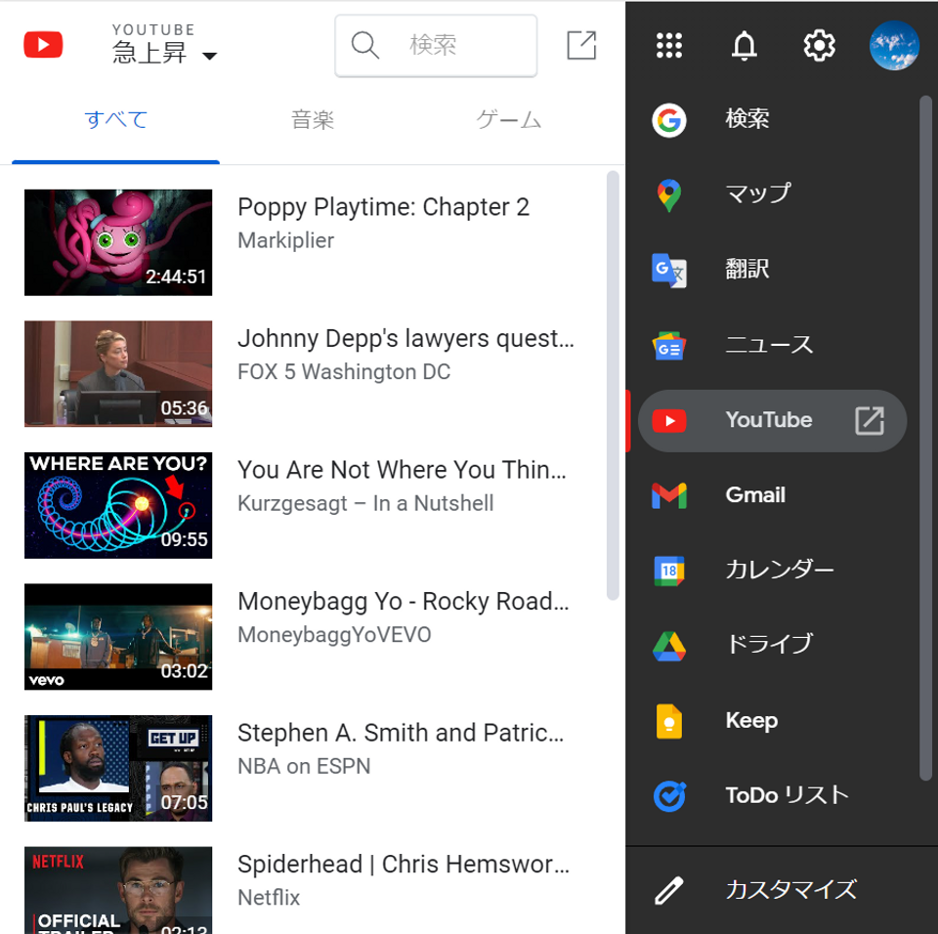Click the Netflix channel name
938x934 pixels.
[x=269, y=898]
